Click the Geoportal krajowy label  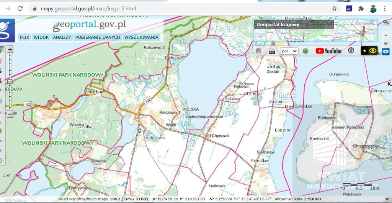(278, 24)
